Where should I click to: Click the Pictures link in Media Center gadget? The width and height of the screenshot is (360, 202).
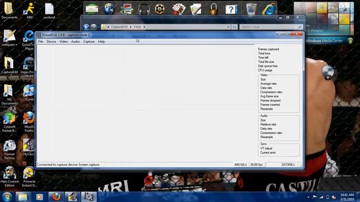(x=317, y=30)
